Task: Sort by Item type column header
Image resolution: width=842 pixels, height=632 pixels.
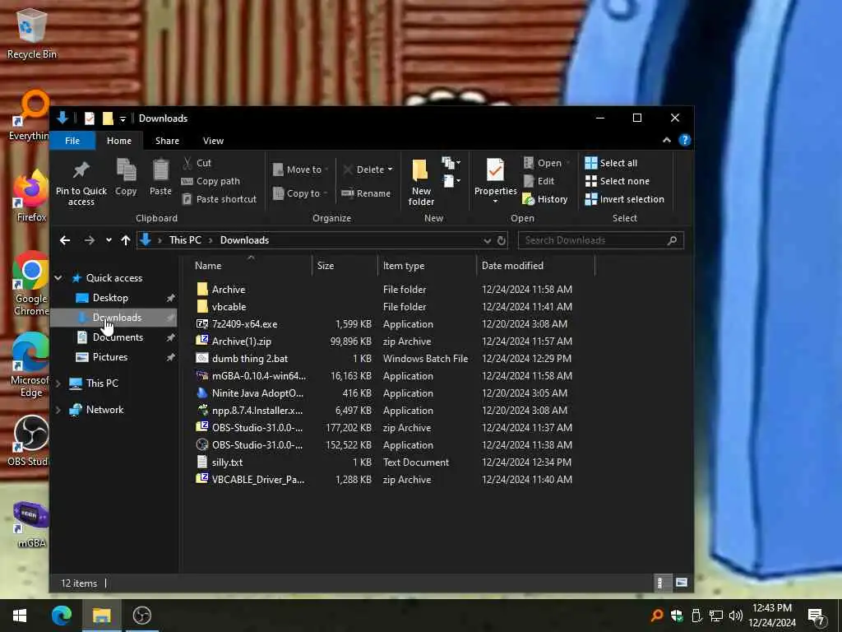Action: 427,266
